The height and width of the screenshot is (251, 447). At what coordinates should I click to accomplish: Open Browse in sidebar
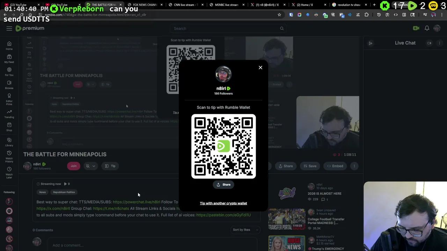coord(9,85)
